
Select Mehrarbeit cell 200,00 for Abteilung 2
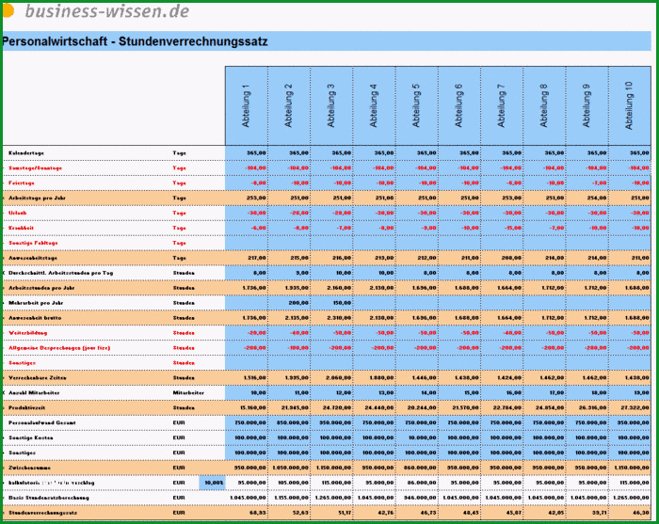[289, 303]
